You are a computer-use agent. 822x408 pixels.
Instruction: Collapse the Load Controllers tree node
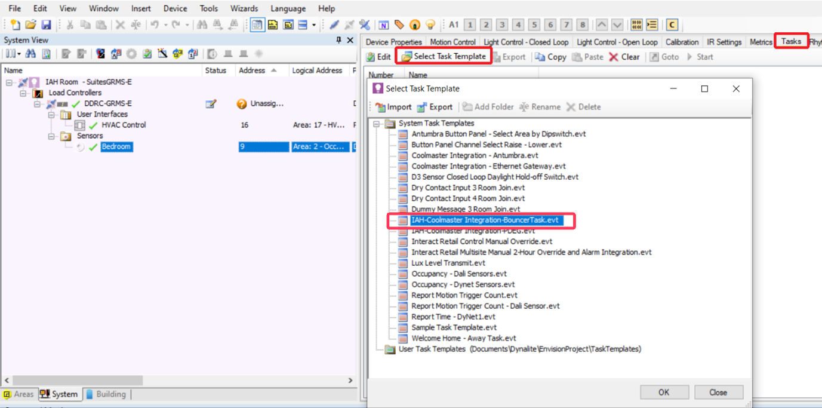click(23, 93)
